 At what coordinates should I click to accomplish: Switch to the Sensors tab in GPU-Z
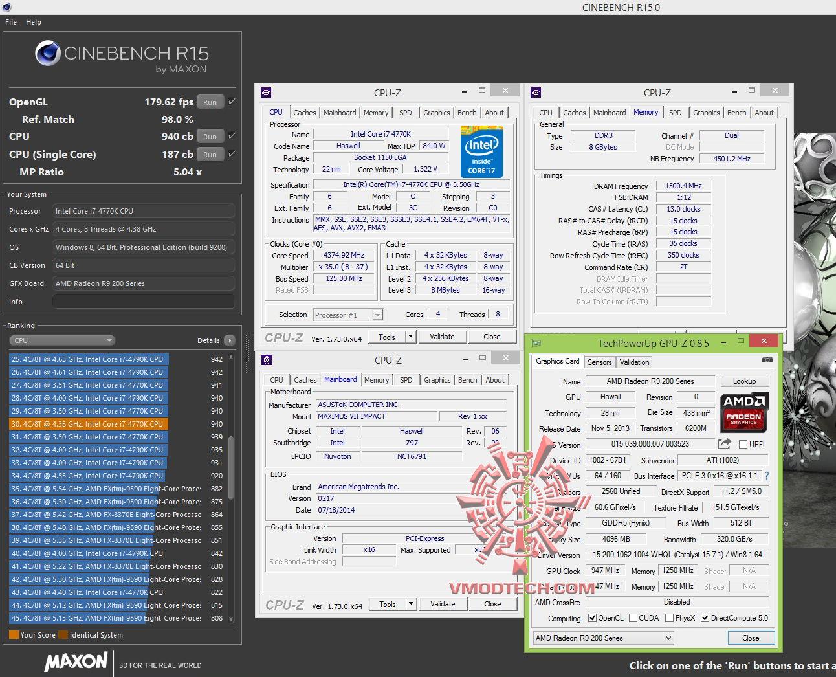coord(600,362)
